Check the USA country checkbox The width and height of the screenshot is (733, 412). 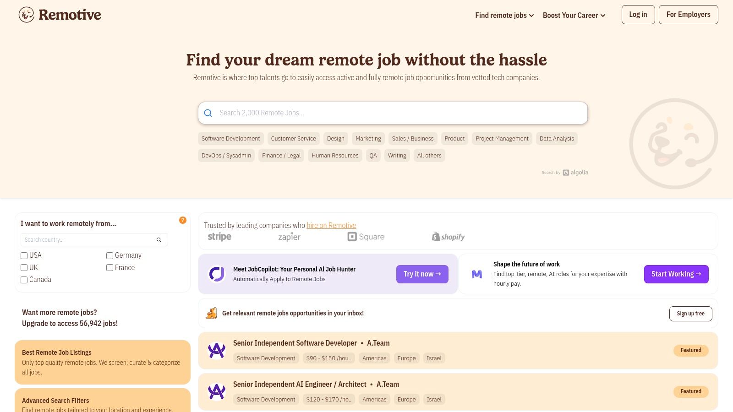click(24, 255)
